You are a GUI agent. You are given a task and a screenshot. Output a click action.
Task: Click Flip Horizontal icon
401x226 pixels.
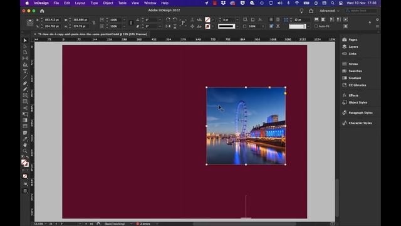coord(168,26)
